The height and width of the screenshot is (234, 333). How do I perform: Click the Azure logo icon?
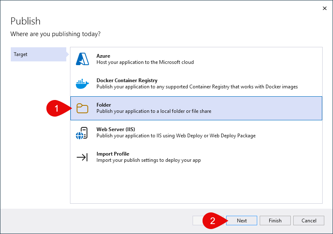pyautogui.click(x=82, y=59)
